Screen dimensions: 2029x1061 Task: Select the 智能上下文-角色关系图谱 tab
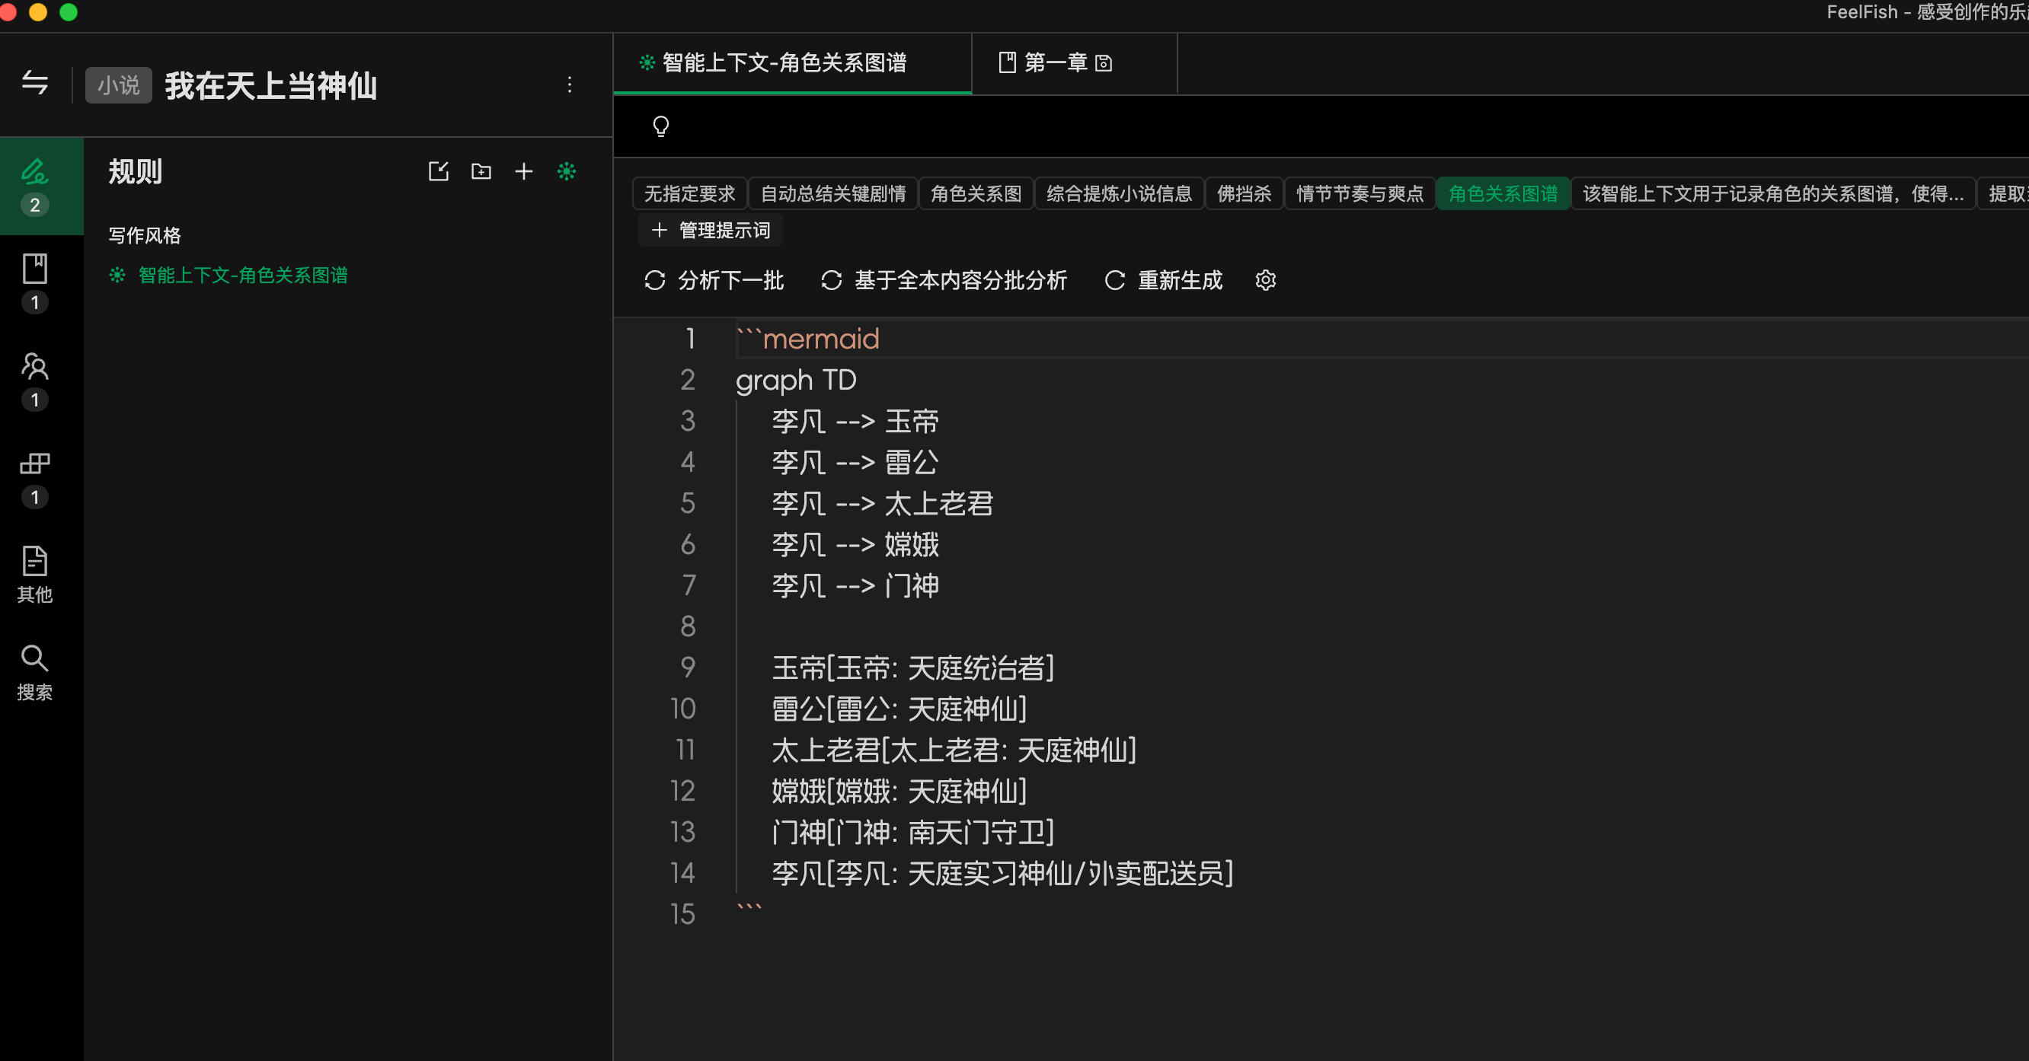(x=784, y=63)
